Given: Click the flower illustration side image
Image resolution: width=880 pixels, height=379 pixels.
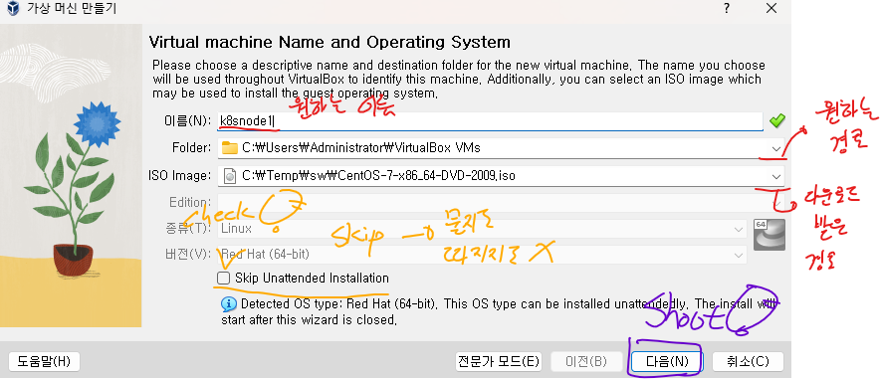Looking at the screenshot, I should coord(71,175).
